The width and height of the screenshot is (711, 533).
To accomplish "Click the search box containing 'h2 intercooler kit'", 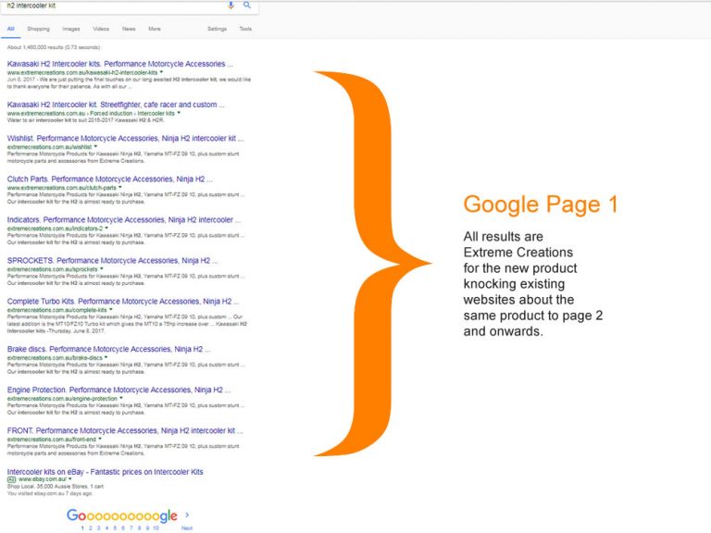I will pyautogui.click(x=111, y=5).
